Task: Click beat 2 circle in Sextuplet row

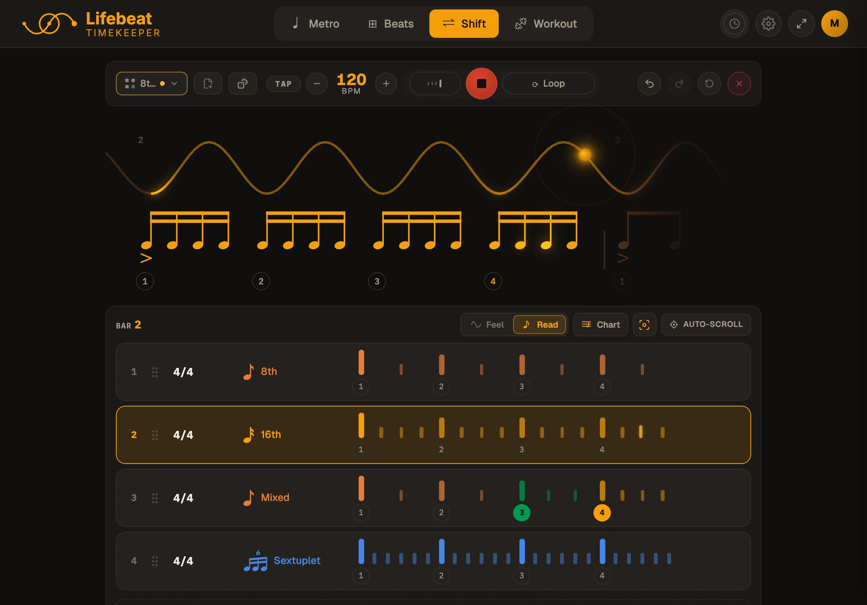Action: 441,575
